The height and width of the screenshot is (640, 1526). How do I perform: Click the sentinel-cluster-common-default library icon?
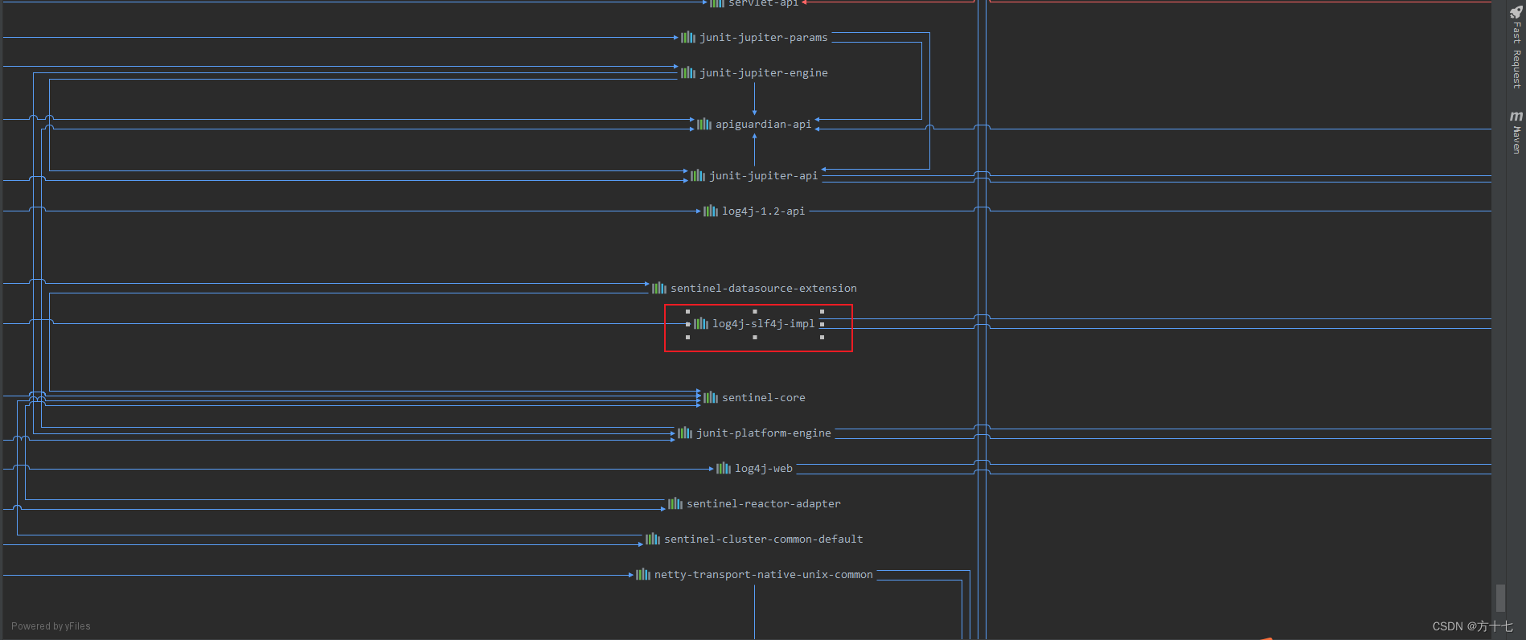click(653, 539)
